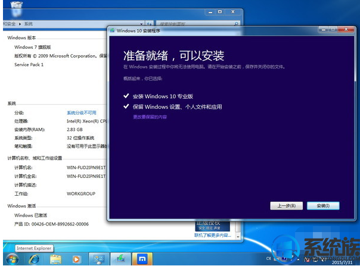Switch to Windows 10 setup taskbar button

coord(120,259)
